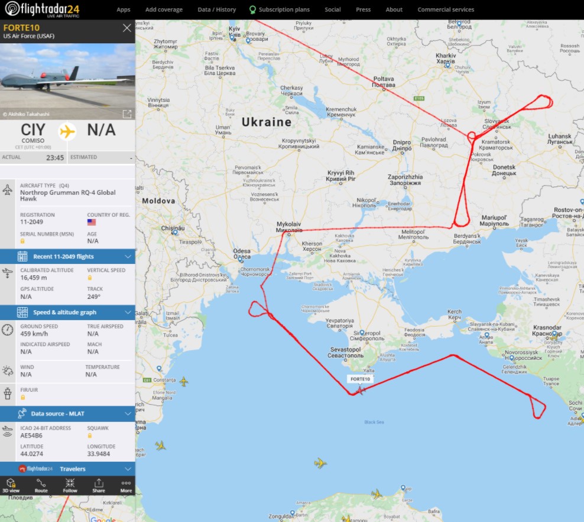584x522 pixels.
Task: Expand the aircraft photo to full size
Action: (x=127, y=114)
